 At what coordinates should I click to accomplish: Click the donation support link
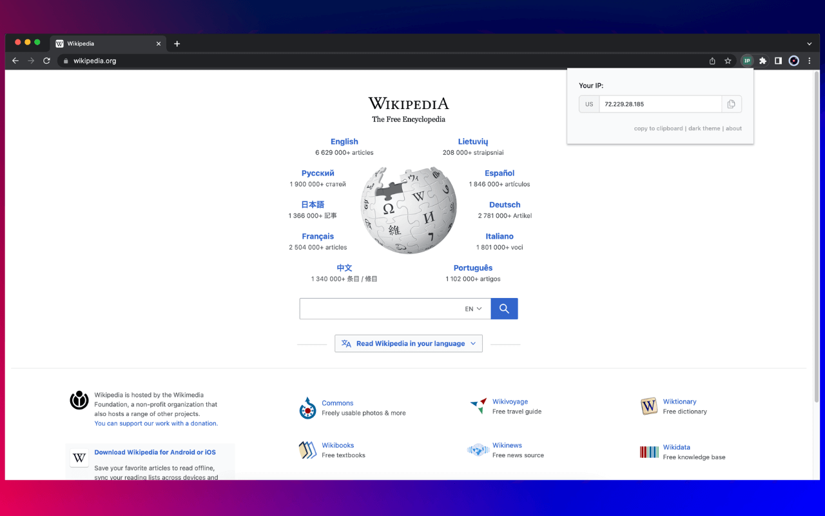[x=156, y=423]
